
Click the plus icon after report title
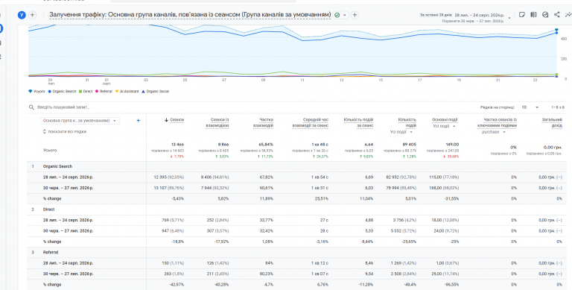coord(355,15)
